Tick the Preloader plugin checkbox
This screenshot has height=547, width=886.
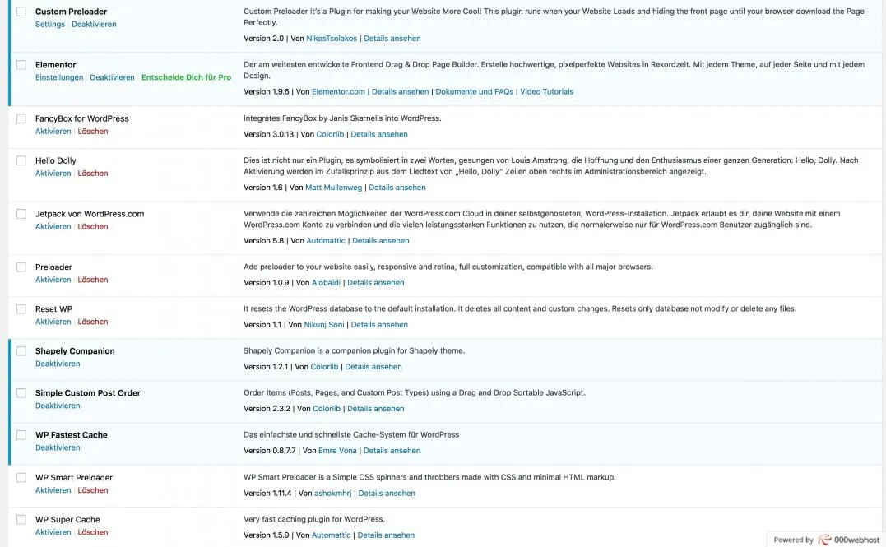[x=21, y=267]
